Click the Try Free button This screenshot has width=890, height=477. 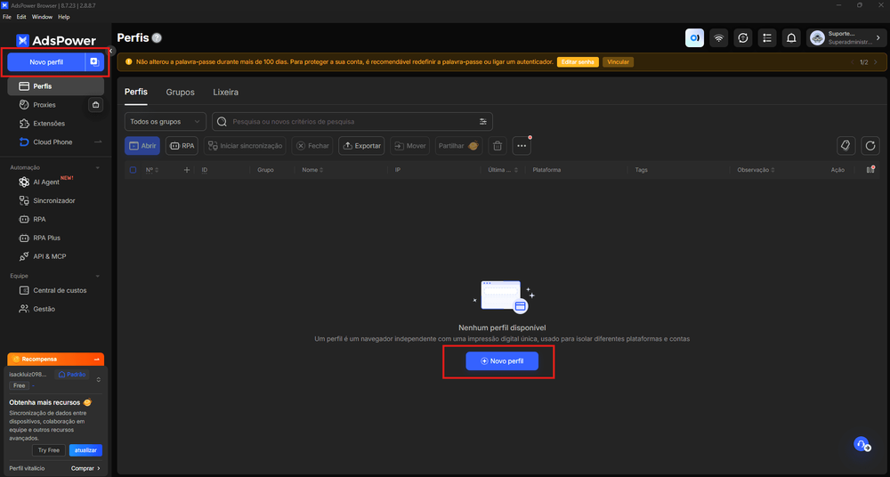(x=49, y=450)
